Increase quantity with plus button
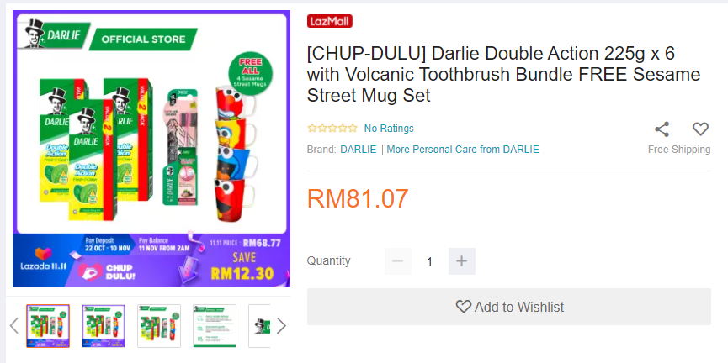Viewport: 728px width, 363px height. (461, 261)
